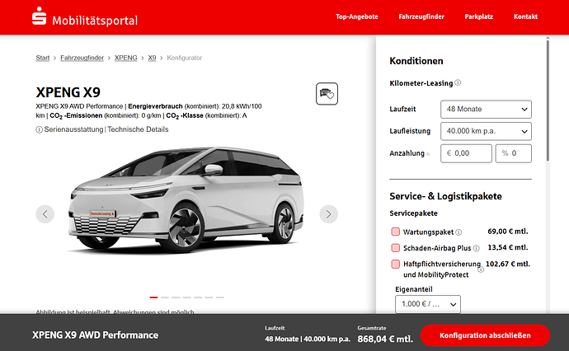Image resolution: width=569 pixels, height=351 pixels.
Task: Open info icon next to Kilometer-Leasing
Action: tap(458, 82)
